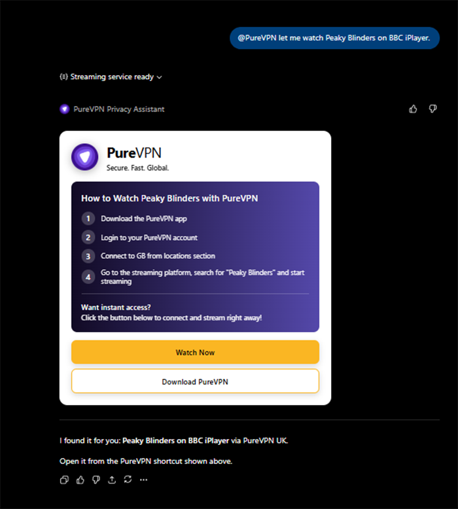458x509 pixels.
Task: Select step 1 Download the PureVPN app
Action: (144, 219)
